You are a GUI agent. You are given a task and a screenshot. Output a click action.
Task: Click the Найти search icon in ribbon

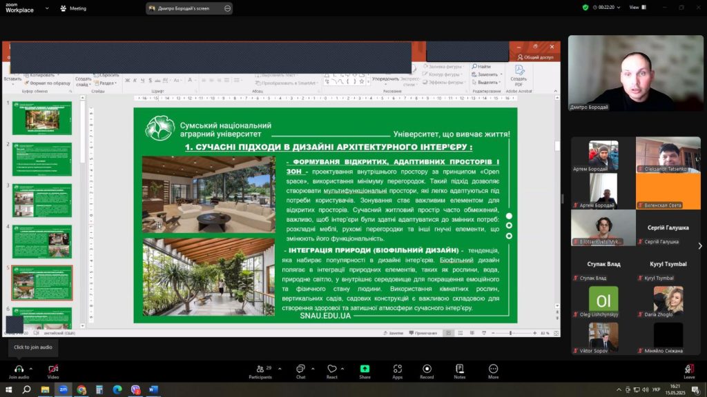pos(474,67)
